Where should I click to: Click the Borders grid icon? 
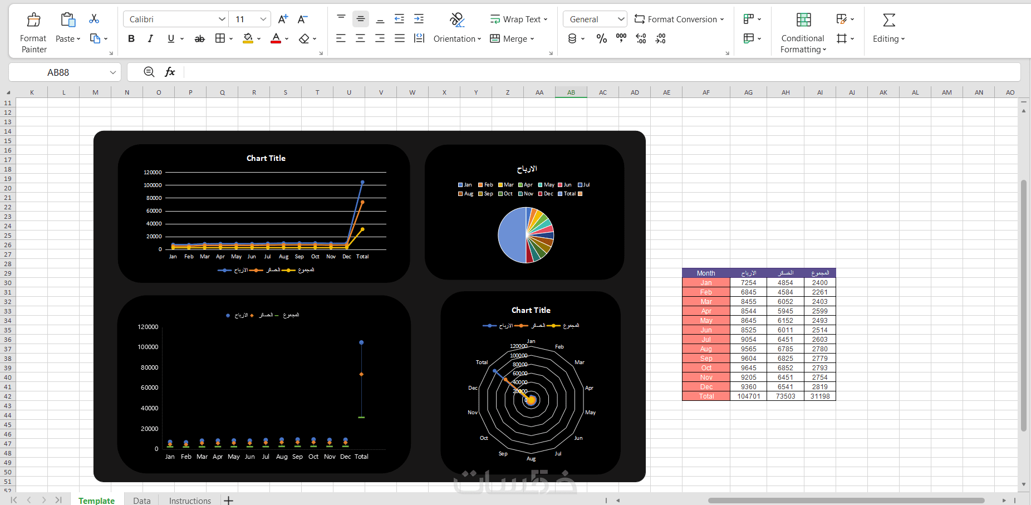[x=220, y=38]
